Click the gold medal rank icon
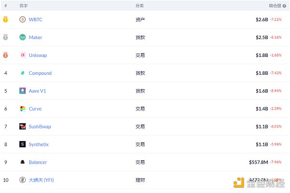Screen dimensions: 290x193 [x=5, y=19]
